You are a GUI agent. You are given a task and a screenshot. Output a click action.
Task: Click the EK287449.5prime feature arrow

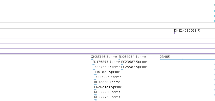94,69
